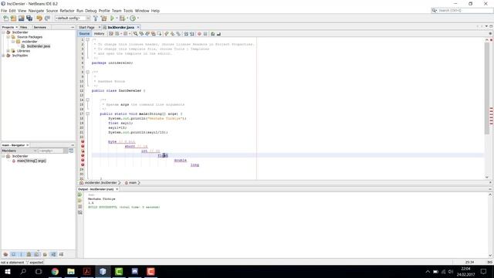
Task: Click the Start Macro Recording red icon
Action: pyautogui.click(x=199, y=34)
